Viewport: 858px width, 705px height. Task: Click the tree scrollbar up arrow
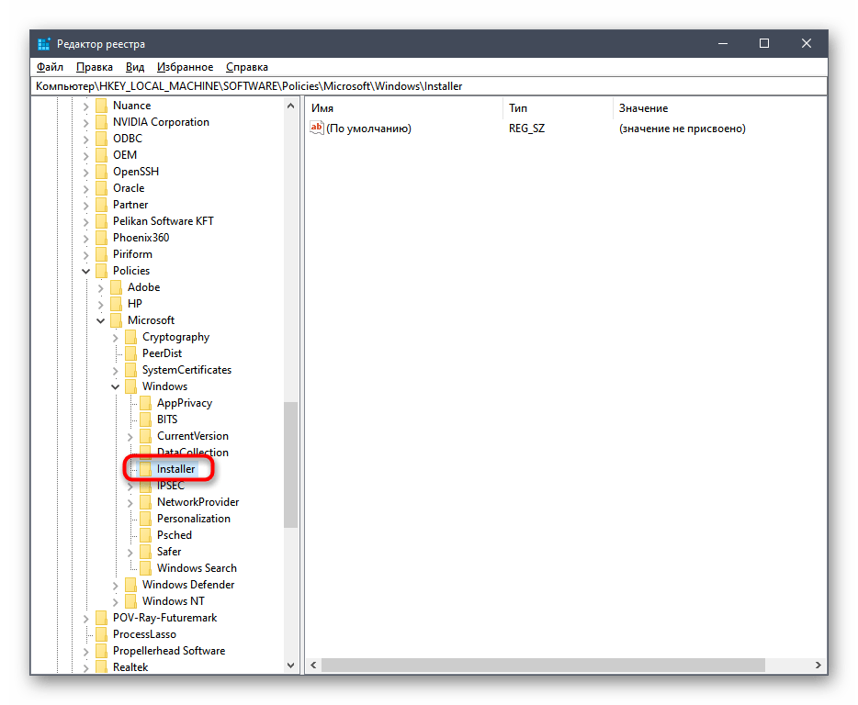290,106
